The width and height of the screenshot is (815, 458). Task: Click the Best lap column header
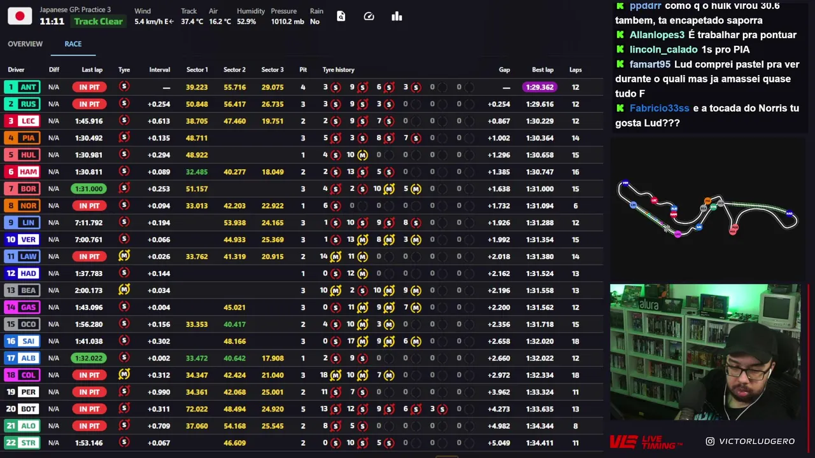542,70
